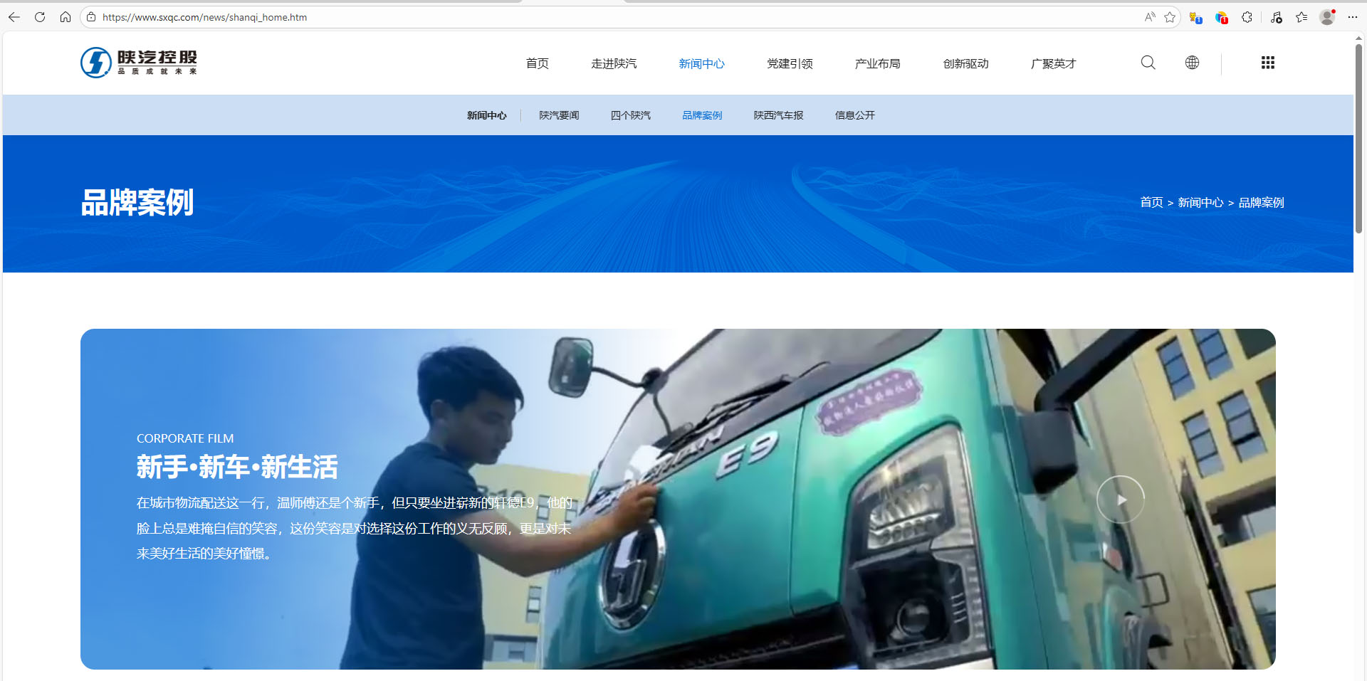Open the nine-dot grid menu
Image resolution: width=1367 pixels, height=681 pixels.
click(x=1267, y=63)
